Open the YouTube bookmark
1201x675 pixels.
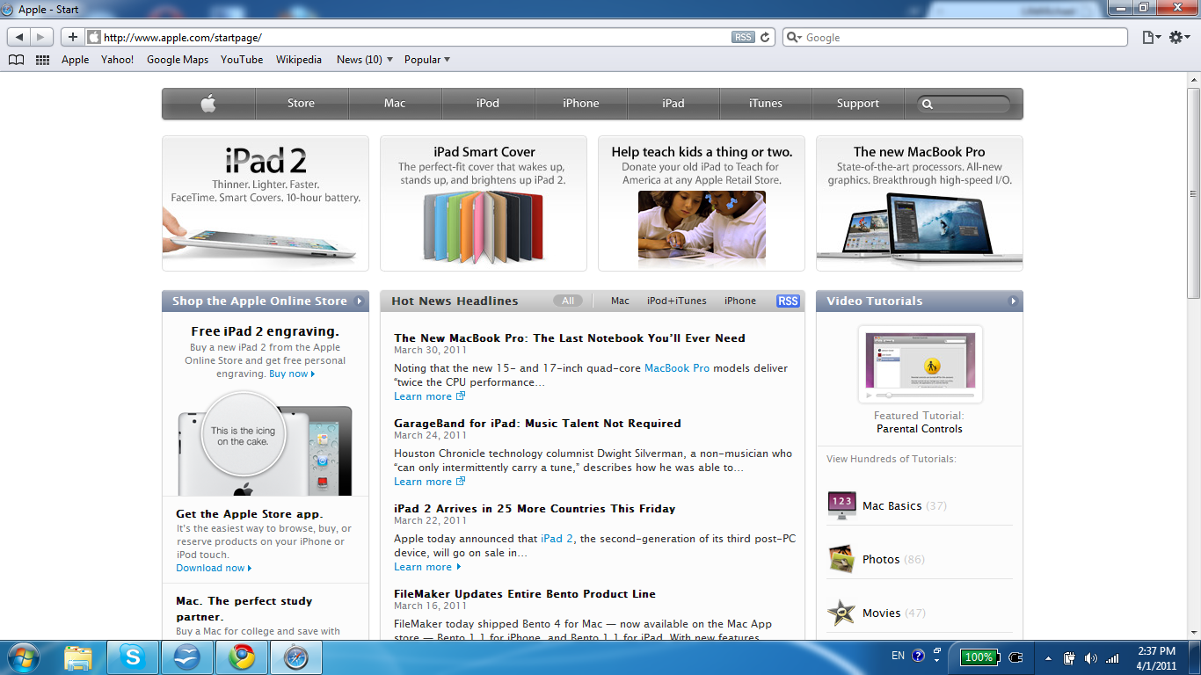pos(242,60)
